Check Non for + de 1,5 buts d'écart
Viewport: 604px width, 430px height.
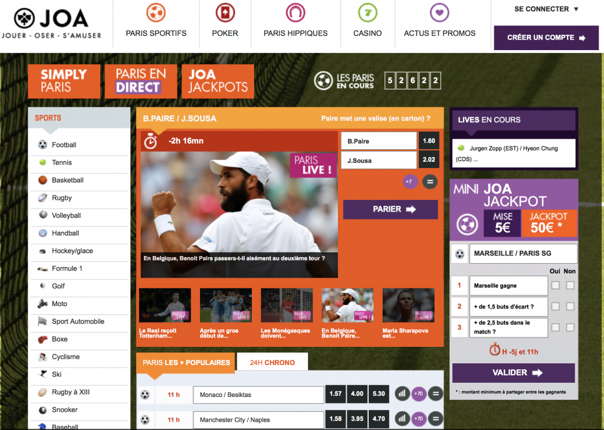(570, 306)
